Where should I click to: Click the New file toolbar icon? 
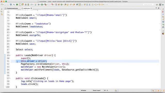pos(2,5)
